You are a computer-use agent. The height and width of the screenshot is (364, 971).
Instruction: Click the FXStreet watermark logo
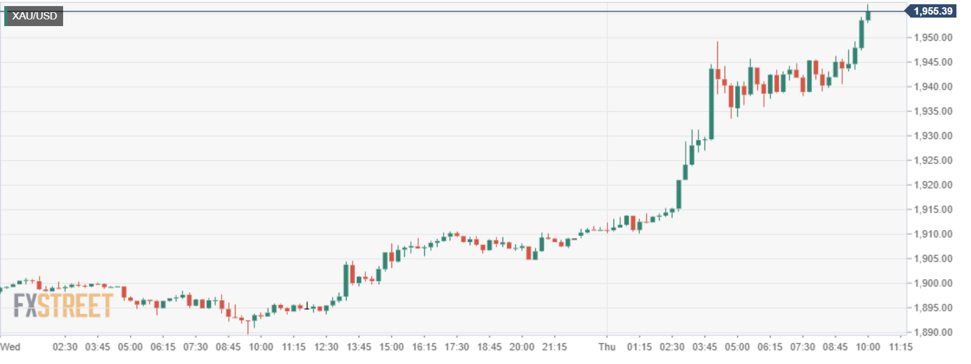(x=63, y=305)
